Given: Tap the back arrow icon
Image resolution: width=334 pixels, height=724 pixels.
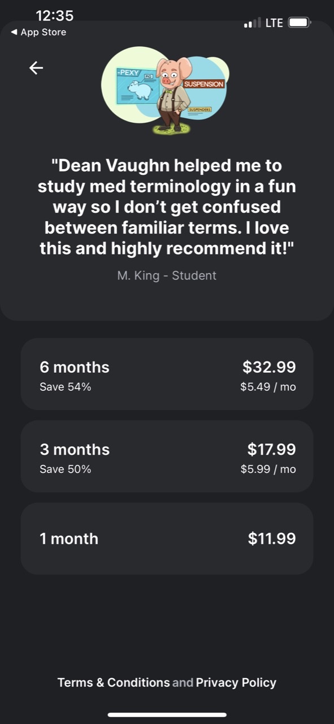Looking at the screenshot, I should 36,68.
